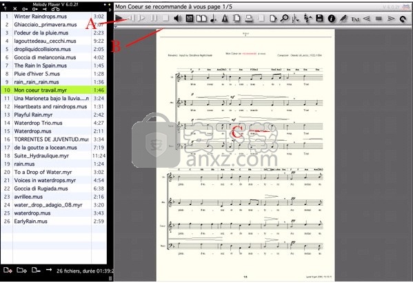The height and width of the screenshot is (283, 413).
Task: Click the stacked pages icon
Action: point(236,18)
